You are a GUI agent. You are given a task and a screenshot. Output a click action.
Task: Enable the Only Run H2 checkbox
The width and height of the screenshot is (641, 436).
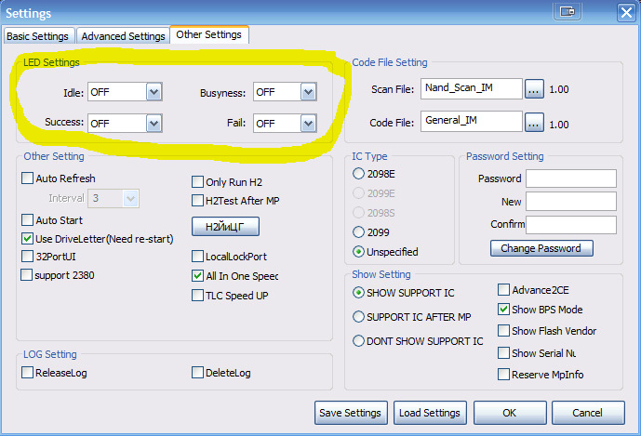click(x=198, y=182)
